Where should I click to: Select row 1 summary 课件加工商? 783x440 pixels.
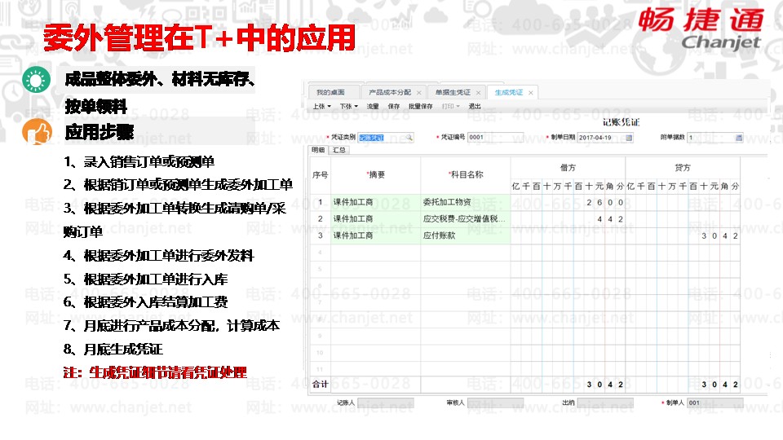[375, 202]
